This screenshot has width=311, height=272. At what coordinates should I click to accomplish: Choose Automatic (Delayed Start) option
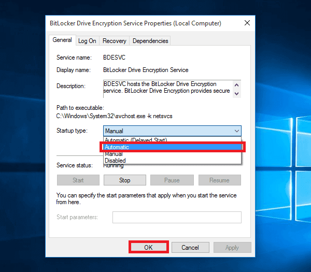[x=172, y=139]
